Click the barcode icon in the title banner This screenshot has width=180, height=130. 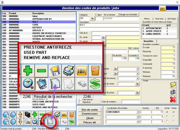point(162,8)
